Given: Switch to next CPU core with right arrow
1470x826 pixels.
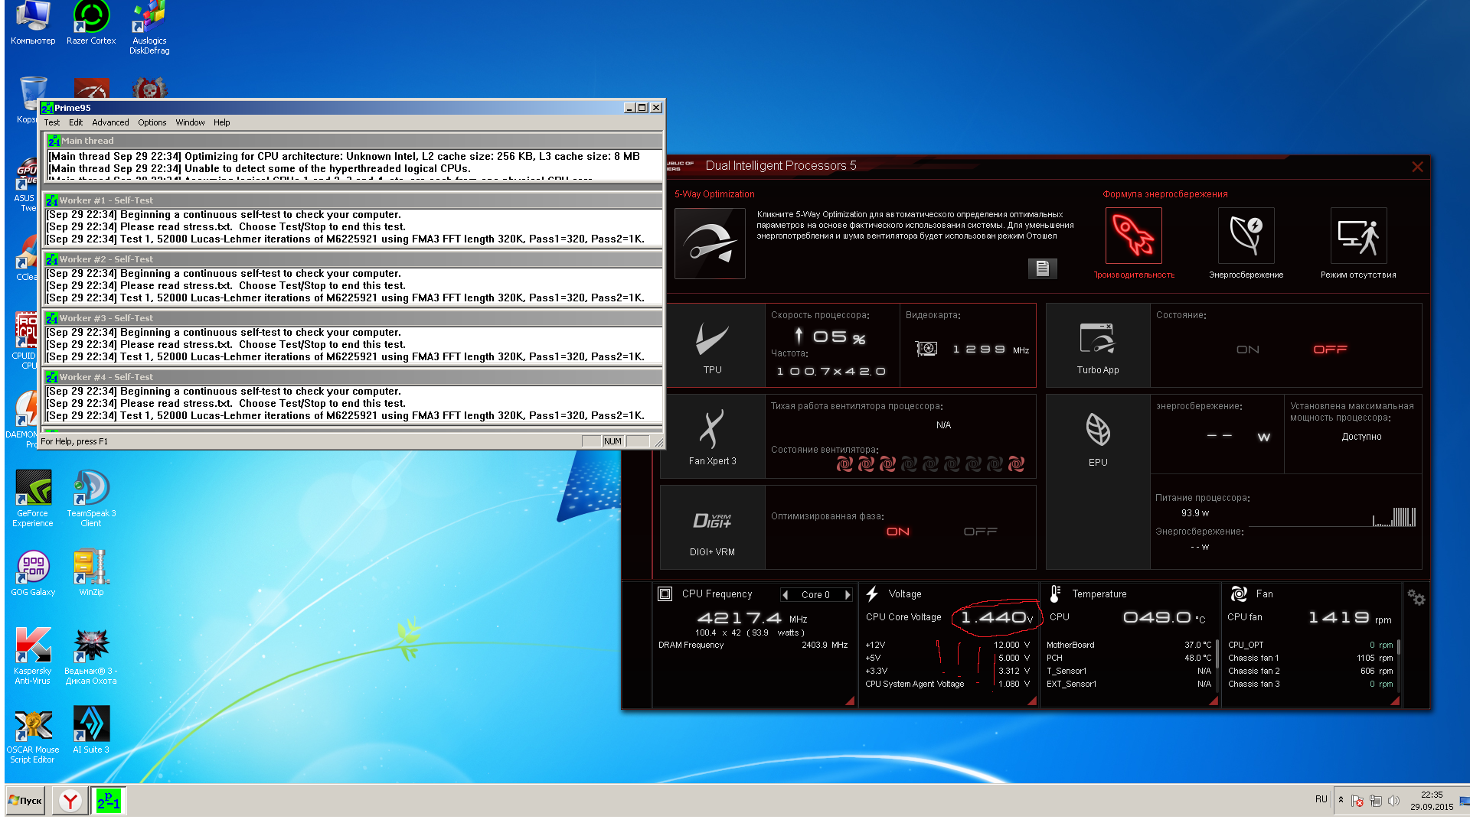Looking at the screenshot, I should (848, 595).
